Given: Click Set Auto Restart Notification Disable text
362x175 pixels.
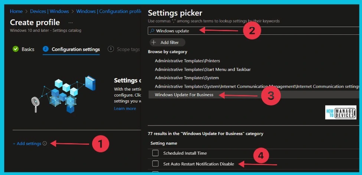Looking at the screenshot, I should (x=199, y=164).
